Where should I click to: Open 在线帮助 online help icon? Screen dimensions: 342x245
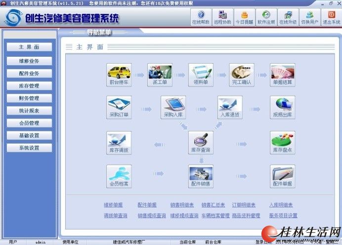pyautogui.click(x=201, y=17)
